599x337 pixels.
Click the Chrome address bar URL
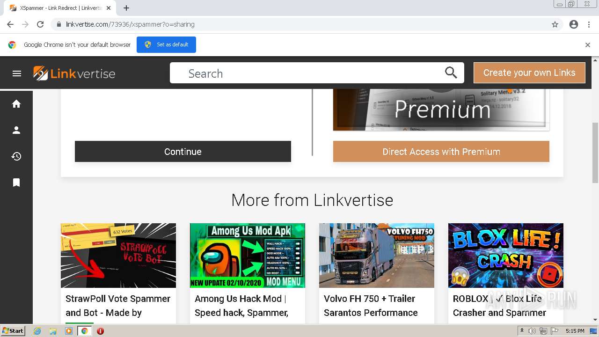click(130, 24)
